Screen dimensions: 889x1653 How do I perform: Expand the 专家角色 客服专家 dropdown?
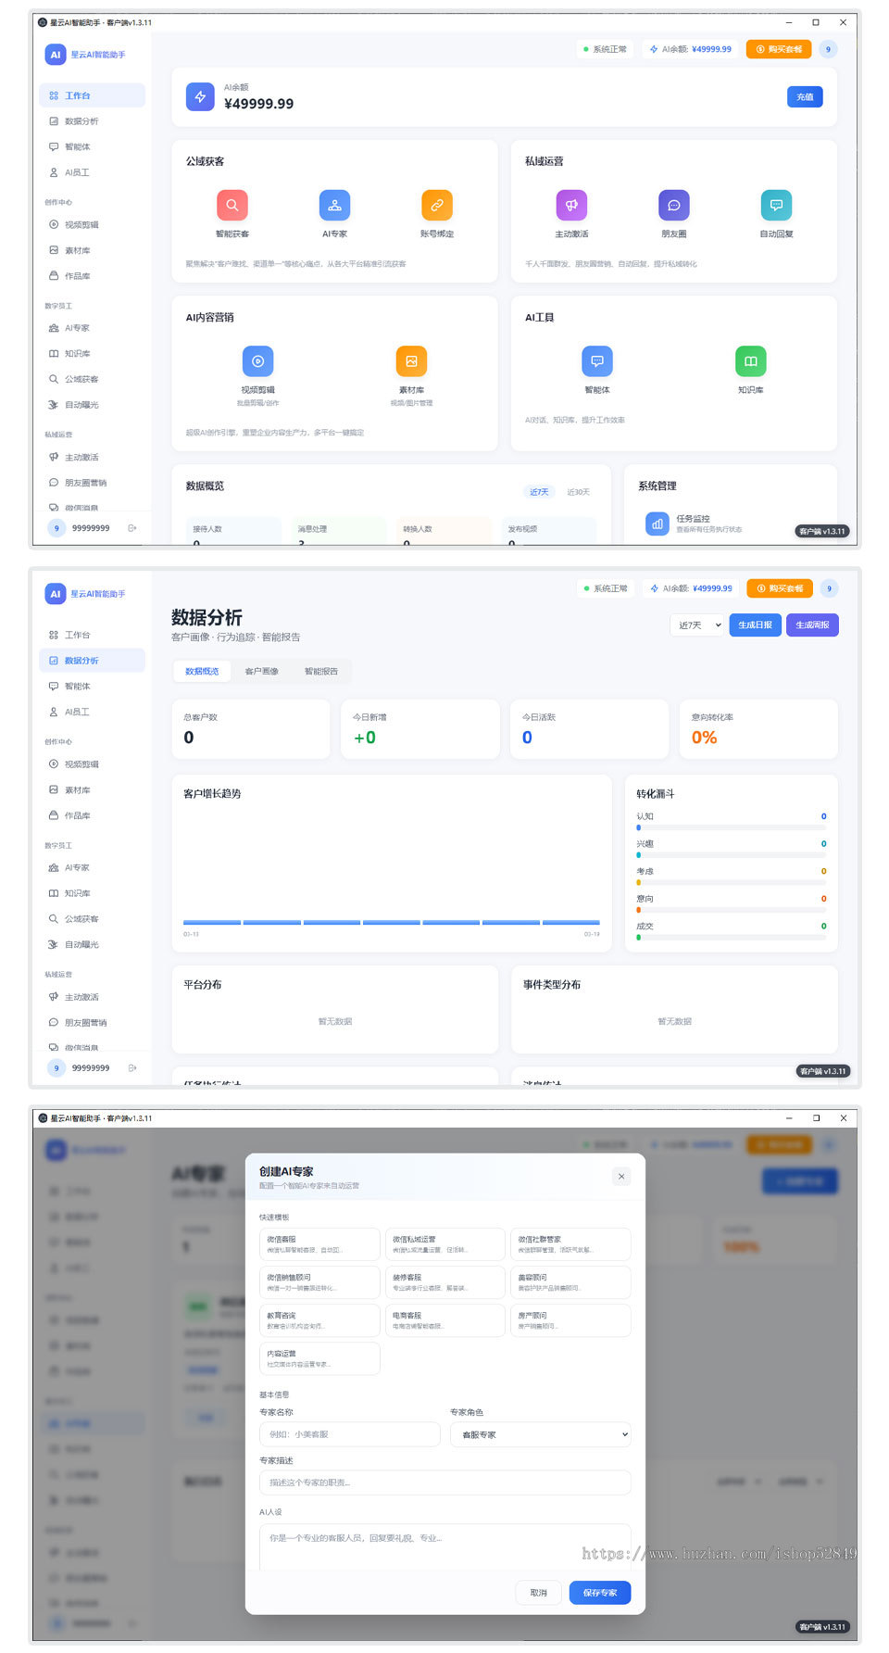tap(541, 1434)
